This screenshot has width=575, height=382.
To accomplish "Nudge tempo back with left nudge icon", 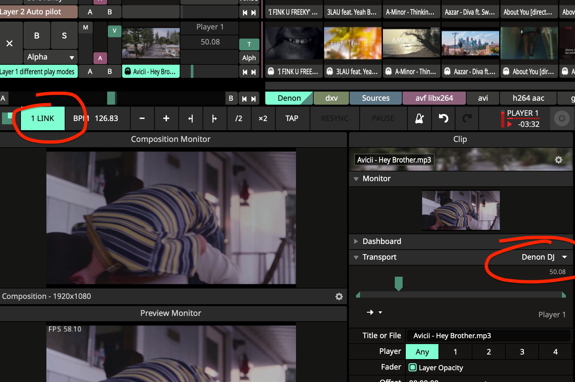I will pyautogui.click(x=191, y=118).
